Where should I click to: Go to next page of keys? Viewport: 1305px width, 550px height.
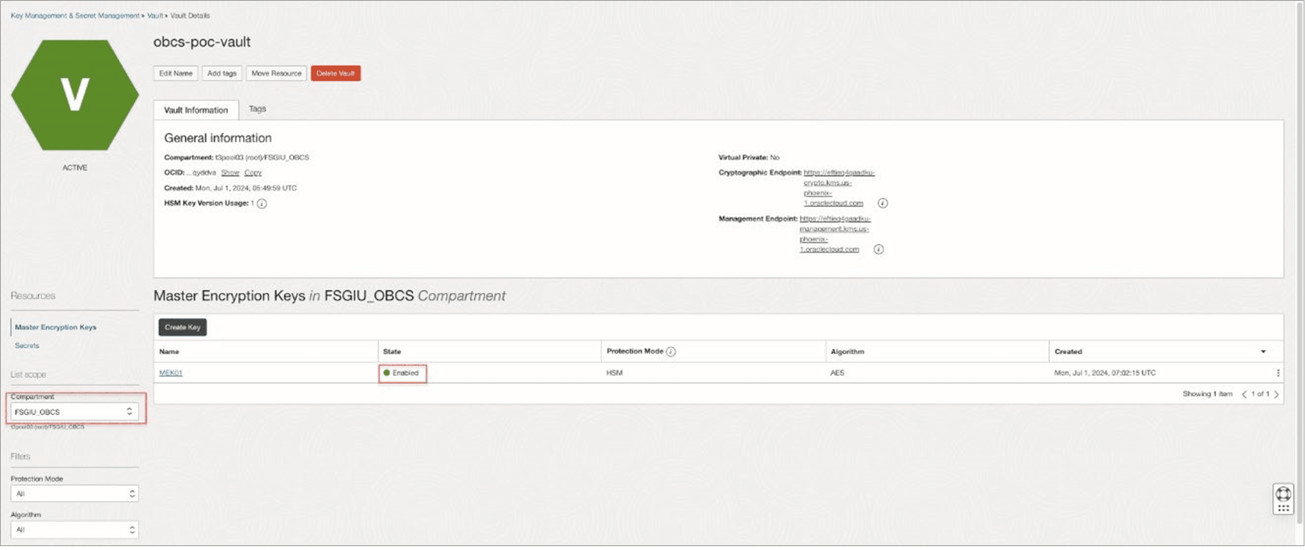coord(1276,394)
